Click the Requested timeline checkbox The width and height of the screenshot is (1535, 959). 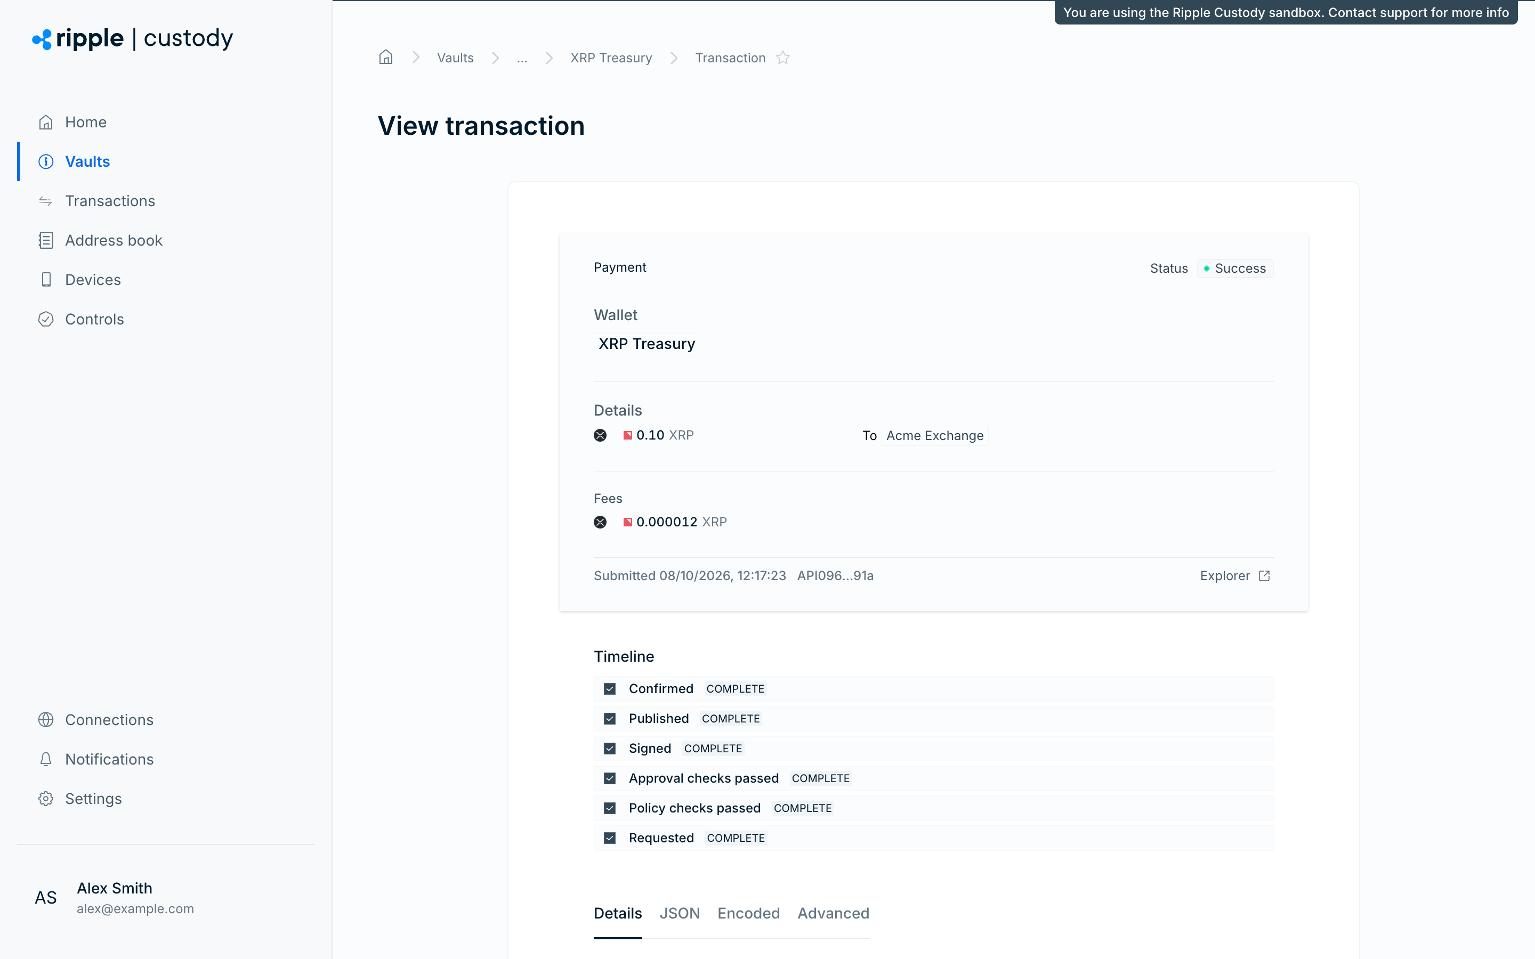(610, 838)
